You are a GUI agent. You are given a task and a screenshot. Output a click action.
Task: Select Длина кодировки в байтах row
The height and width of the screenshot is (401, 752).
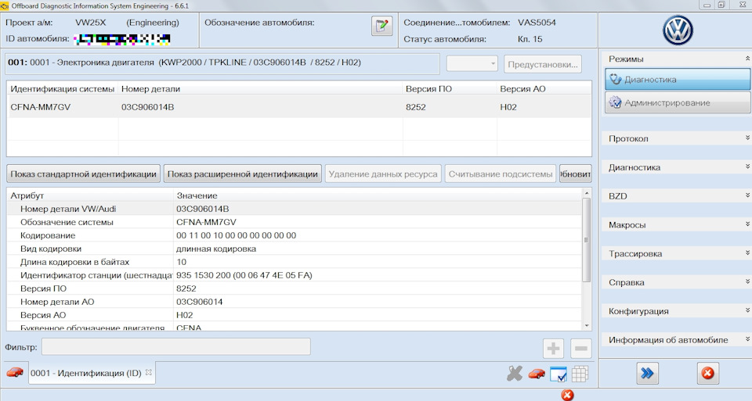pyautogui.click(x=294, y=262)
